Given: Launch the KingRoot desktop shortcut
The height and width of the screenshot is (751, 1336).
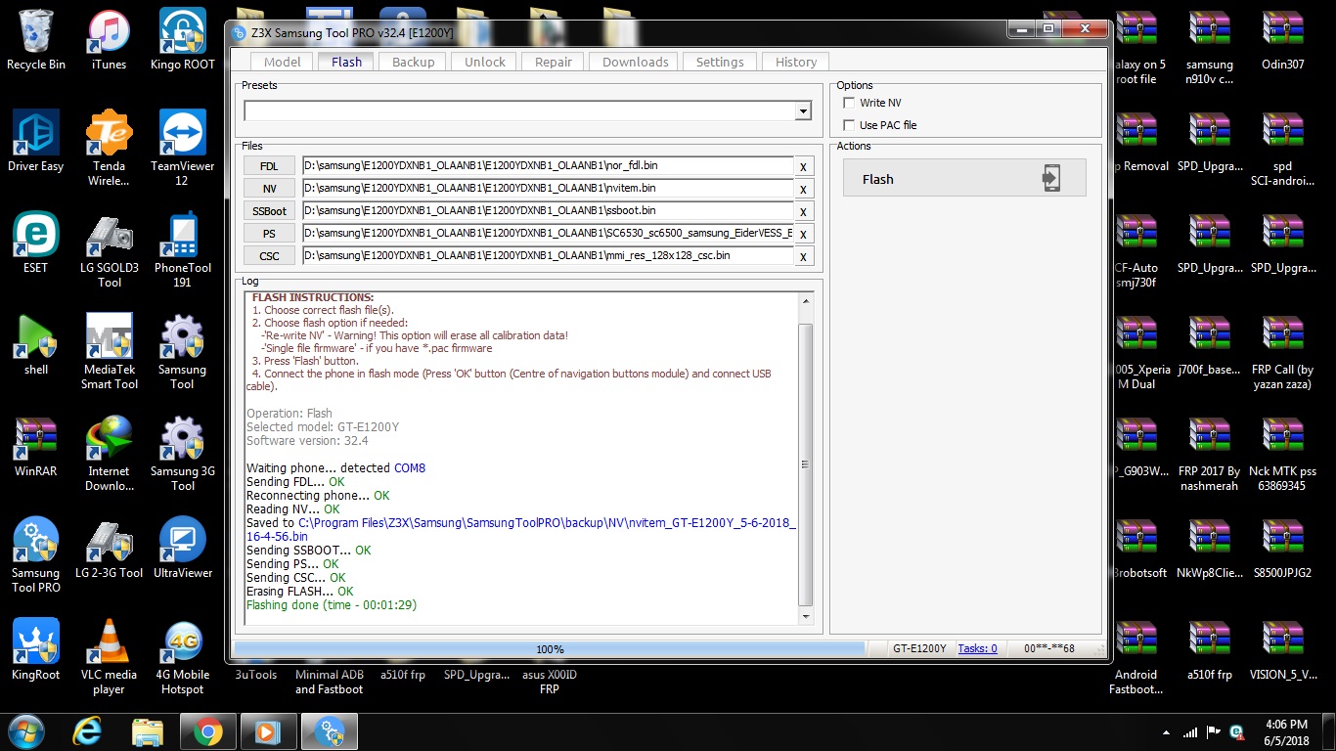Looking at the screenshot, I should click(36, 649).
